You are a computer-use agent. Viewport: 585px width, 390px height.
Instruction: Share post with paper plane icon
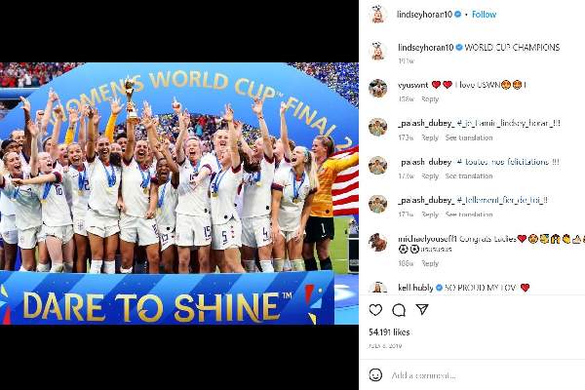[422, 309]
